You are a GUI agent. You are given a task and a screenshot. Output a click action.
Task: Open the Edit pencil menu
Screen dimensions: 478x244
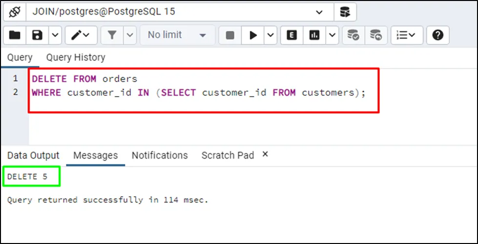(x=81, y=35)
